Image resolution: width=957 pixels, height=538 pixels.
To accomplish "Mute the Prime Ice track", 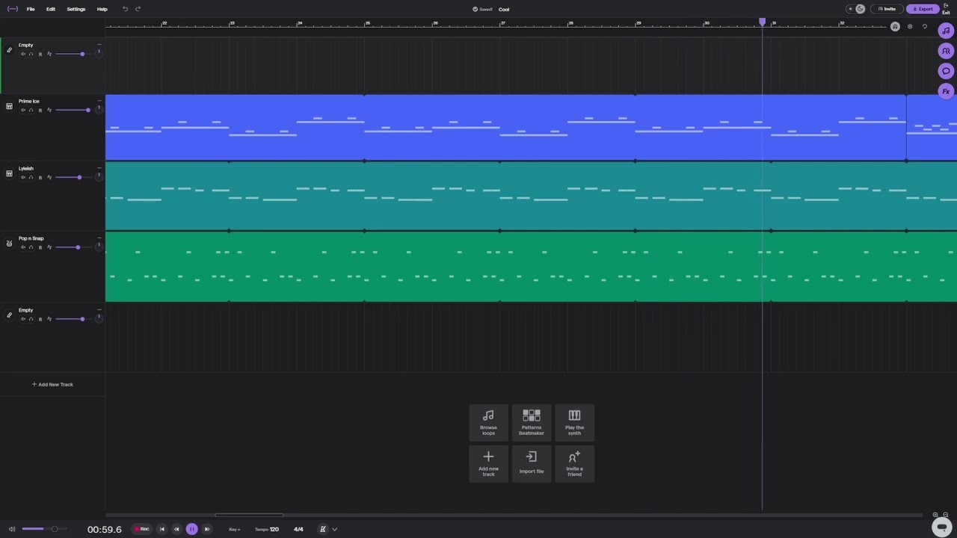I will 22,110.
